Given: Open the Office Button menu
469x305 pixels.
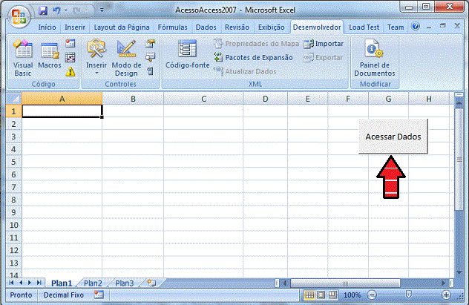Looking at the screenshot, I should 19,16.
